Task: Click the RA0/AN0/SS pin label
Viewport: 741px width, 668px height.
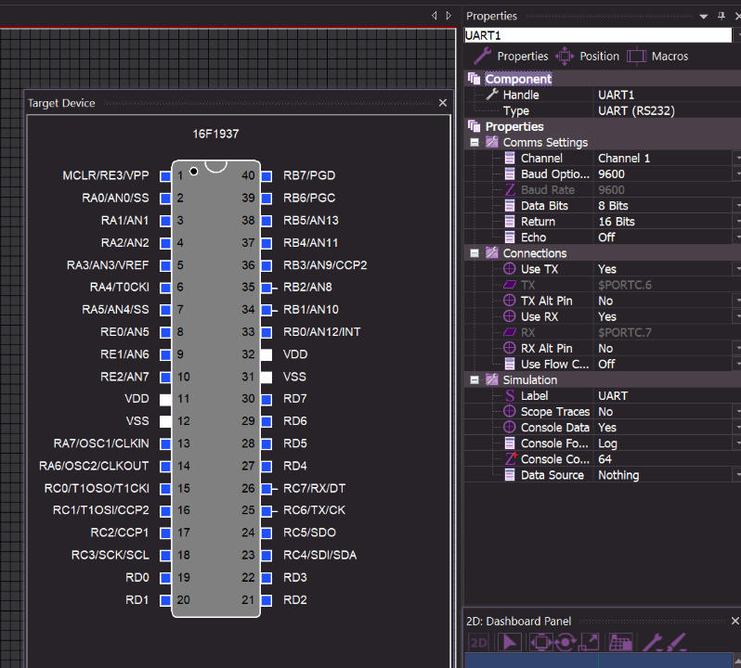Action: pyautogui.click(x=115, y=198)
